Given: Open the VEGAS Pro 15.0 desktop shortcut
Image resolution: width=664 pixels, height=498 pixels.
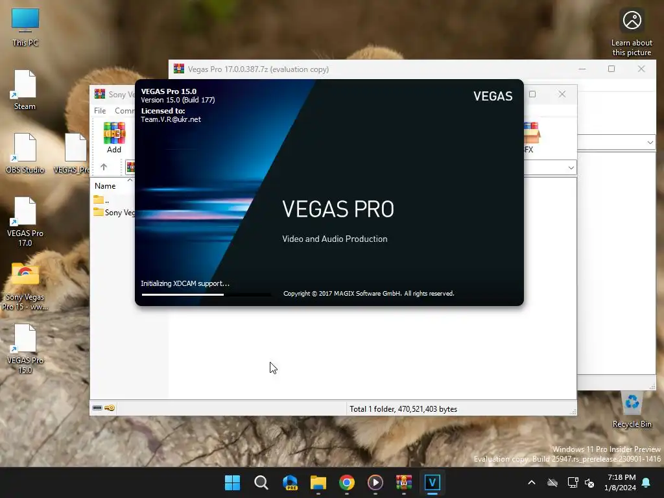Looking at the screenshot, I should 25,348.
